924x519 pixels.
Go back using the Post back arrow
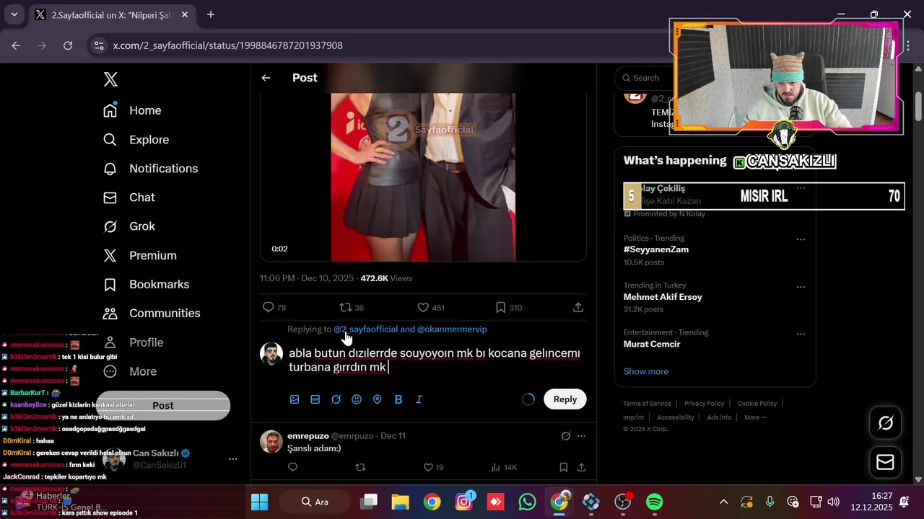click(266, 78)
